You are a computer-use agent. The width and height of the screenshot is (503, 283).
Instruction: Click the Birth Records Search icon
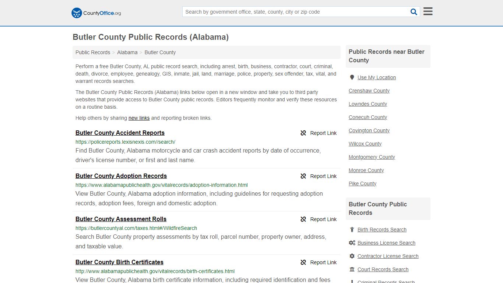click(352, 230)
